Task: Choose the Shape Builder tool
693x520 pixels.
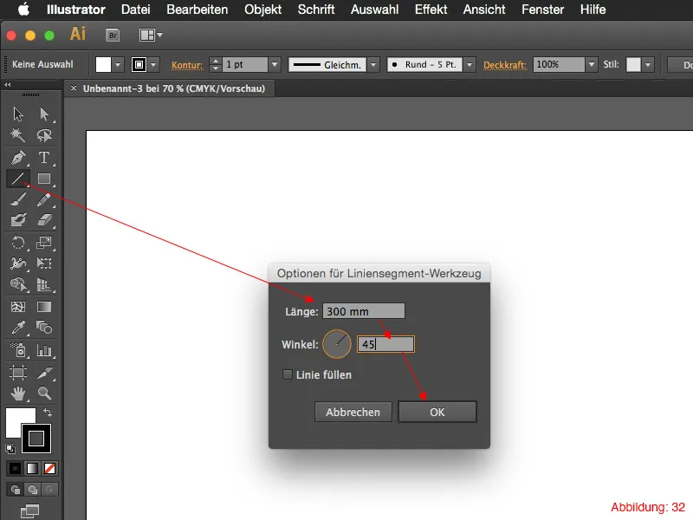Action: (x=18, y=284)
